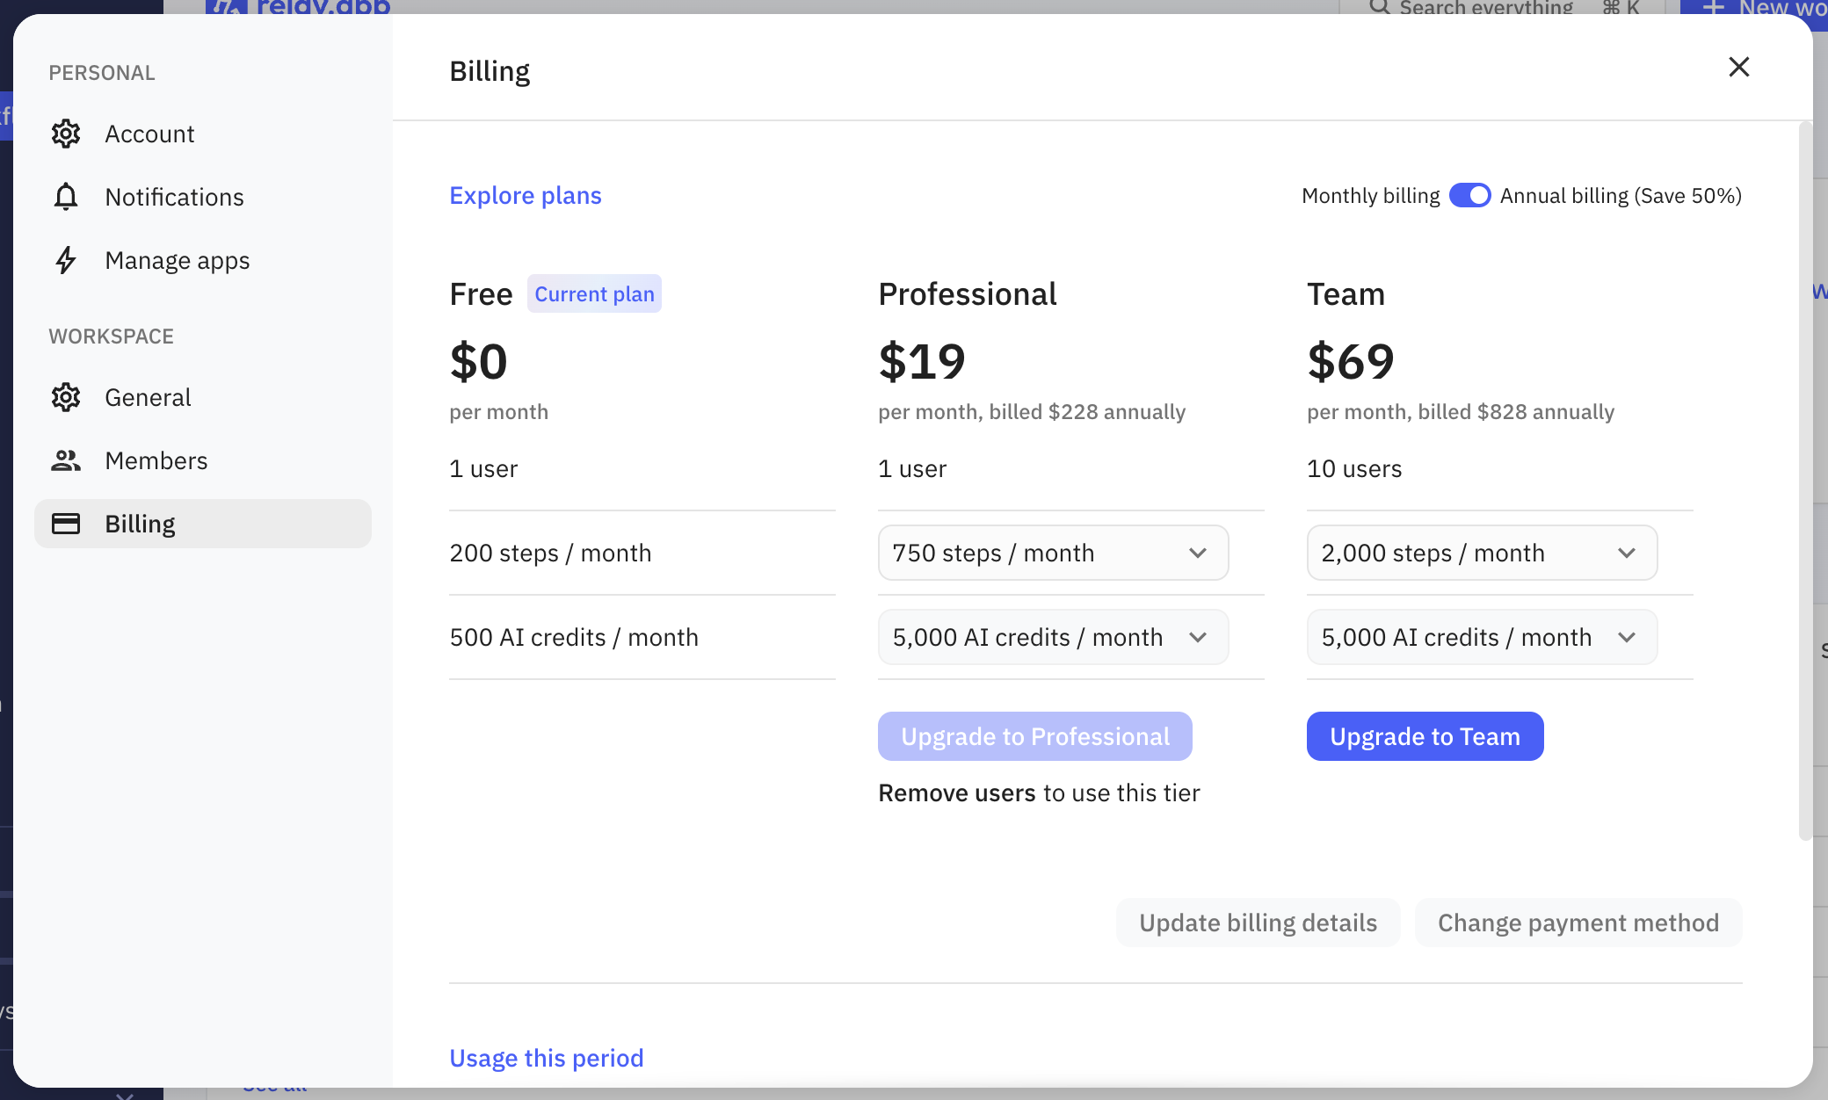Click the General workspace gear icon
This screenshot has width=1828, height=1100.
[66, 397]
